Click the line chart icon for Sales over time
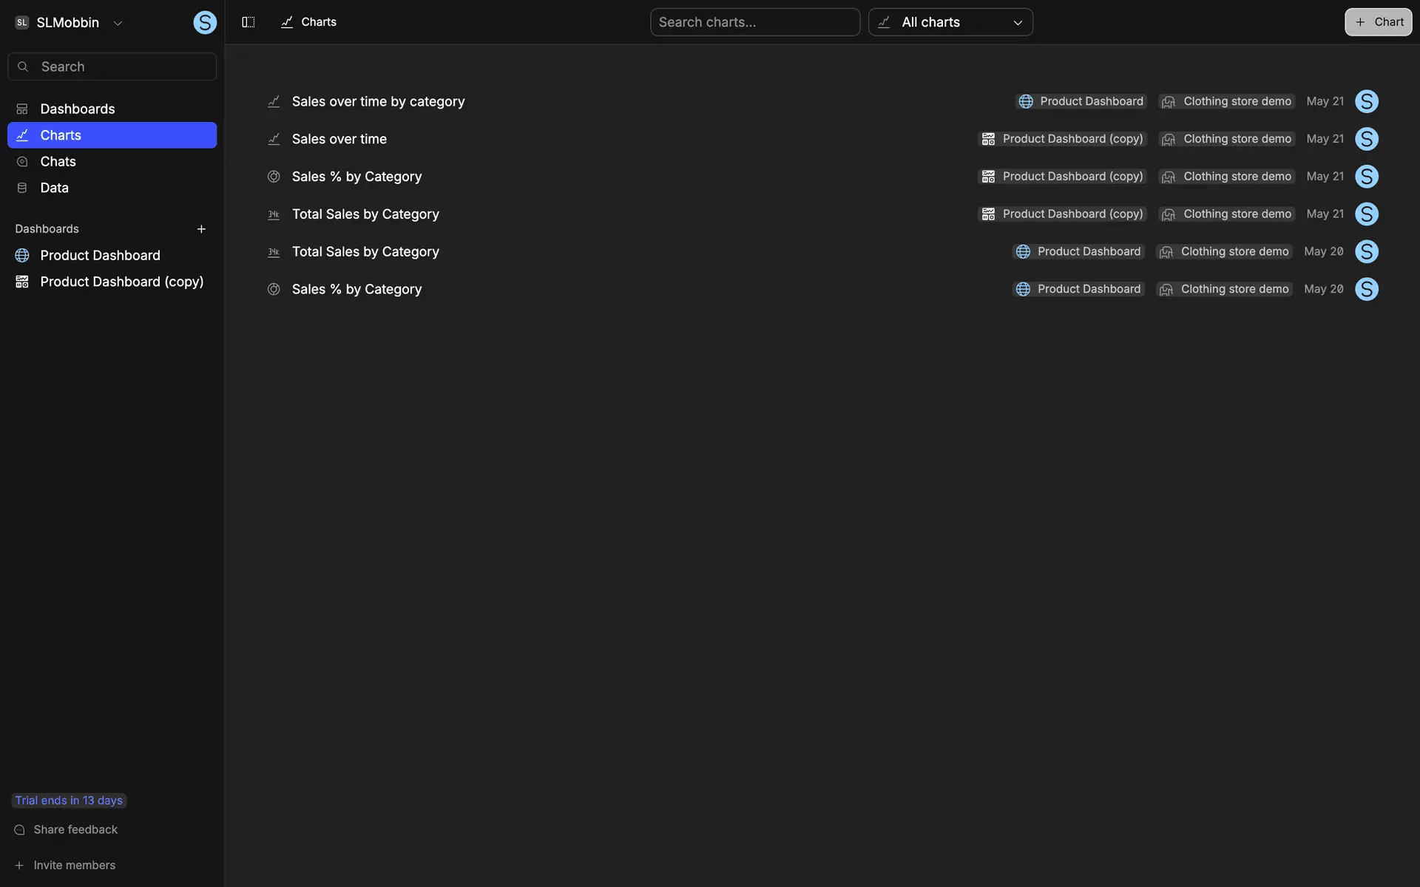1420x887 pixels. (274, 139)
